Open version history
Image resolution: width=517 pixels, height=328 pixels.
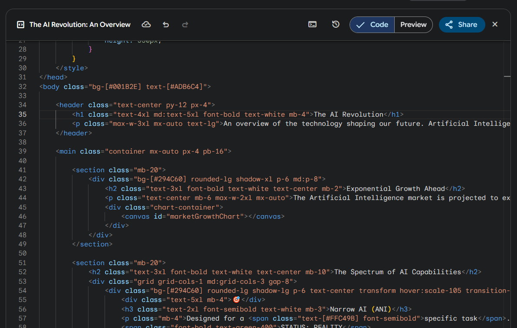(336, 25)
